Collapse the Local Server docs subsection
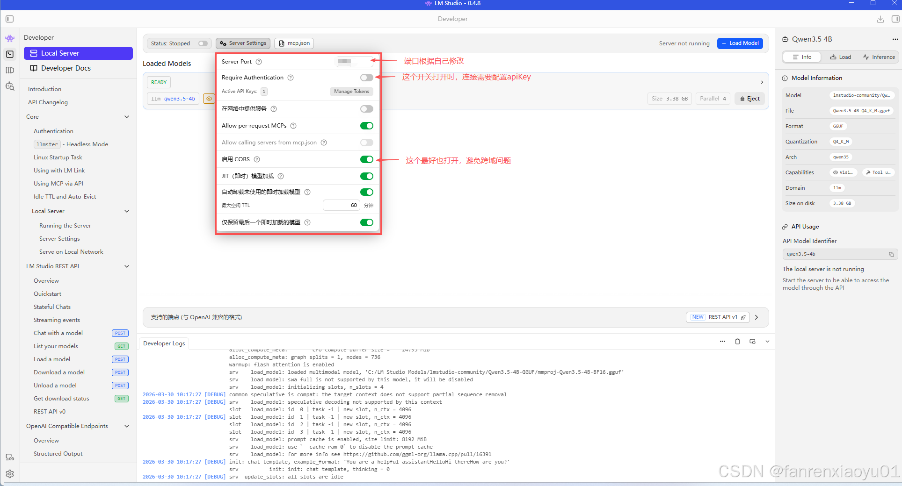Image resolution: width=902 pixels, height=486 pixels. coord(127,211)
